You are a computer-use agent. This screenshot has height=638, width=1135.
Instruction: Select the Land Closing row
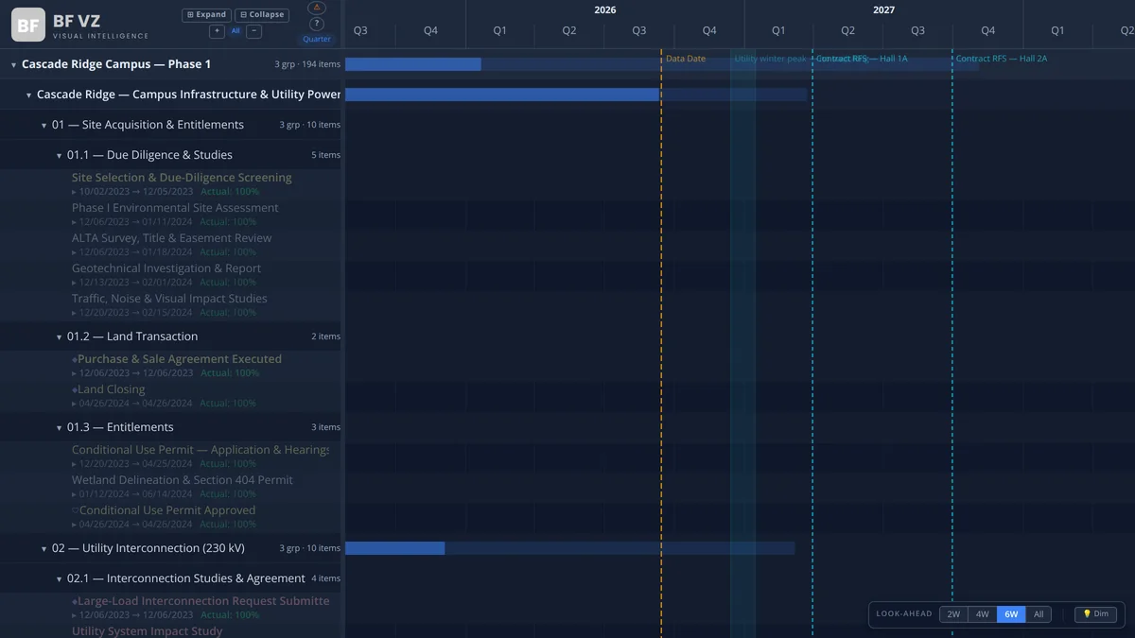[172, 396]
